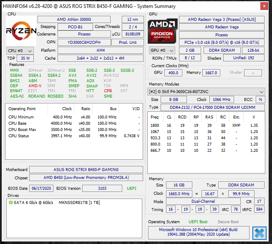Click the memory clock 1665.5 MHz field
The image size is (272, 244).
pyautogui.click(x=179, y=194)
